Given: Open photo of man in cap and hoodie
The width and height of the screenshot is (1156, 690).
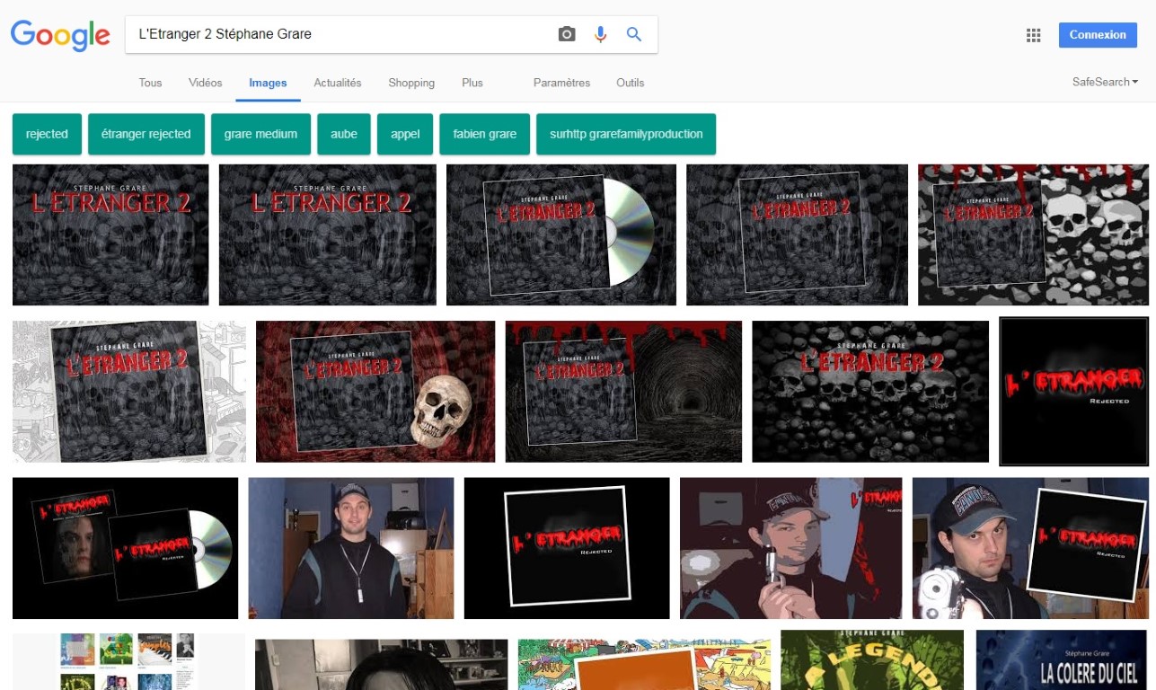Looking at the screenshot, I should [351, 548].
